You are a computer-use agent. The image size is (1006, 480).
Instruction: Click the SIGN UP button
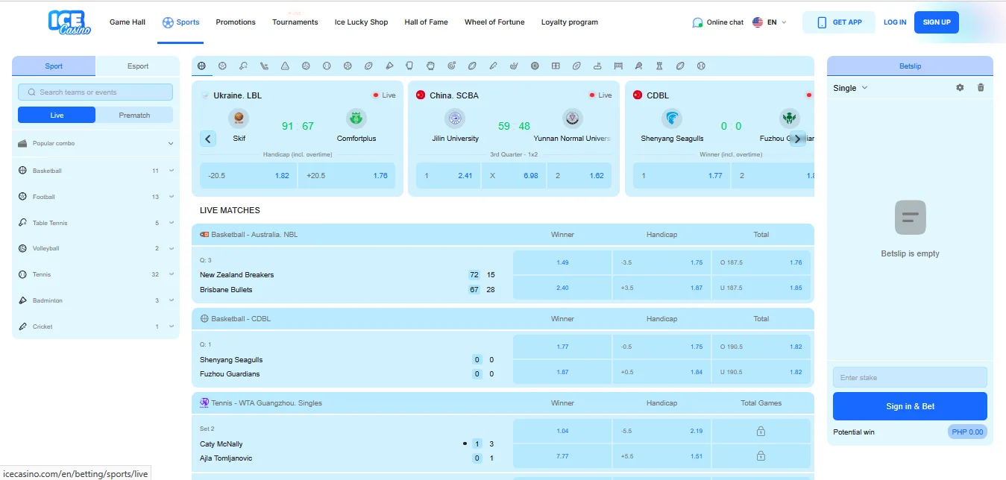point(936,22)
